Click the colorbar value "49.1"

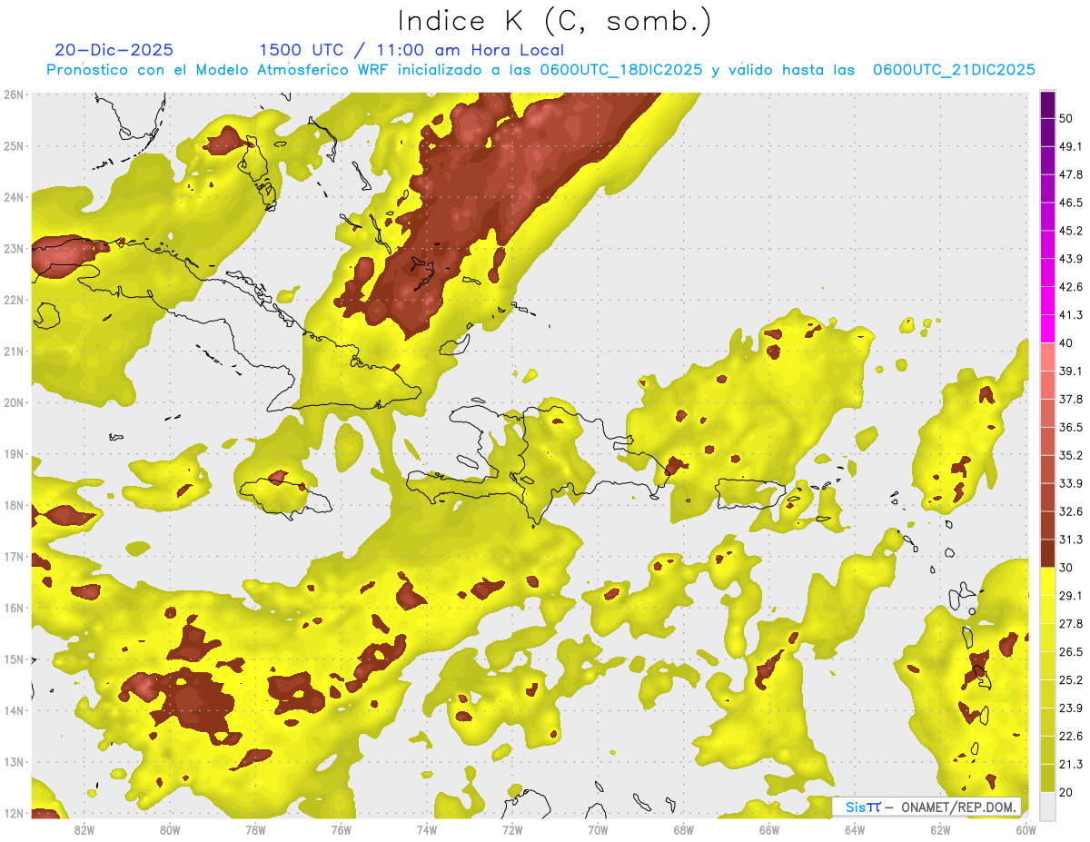(x=1071, y=147)
